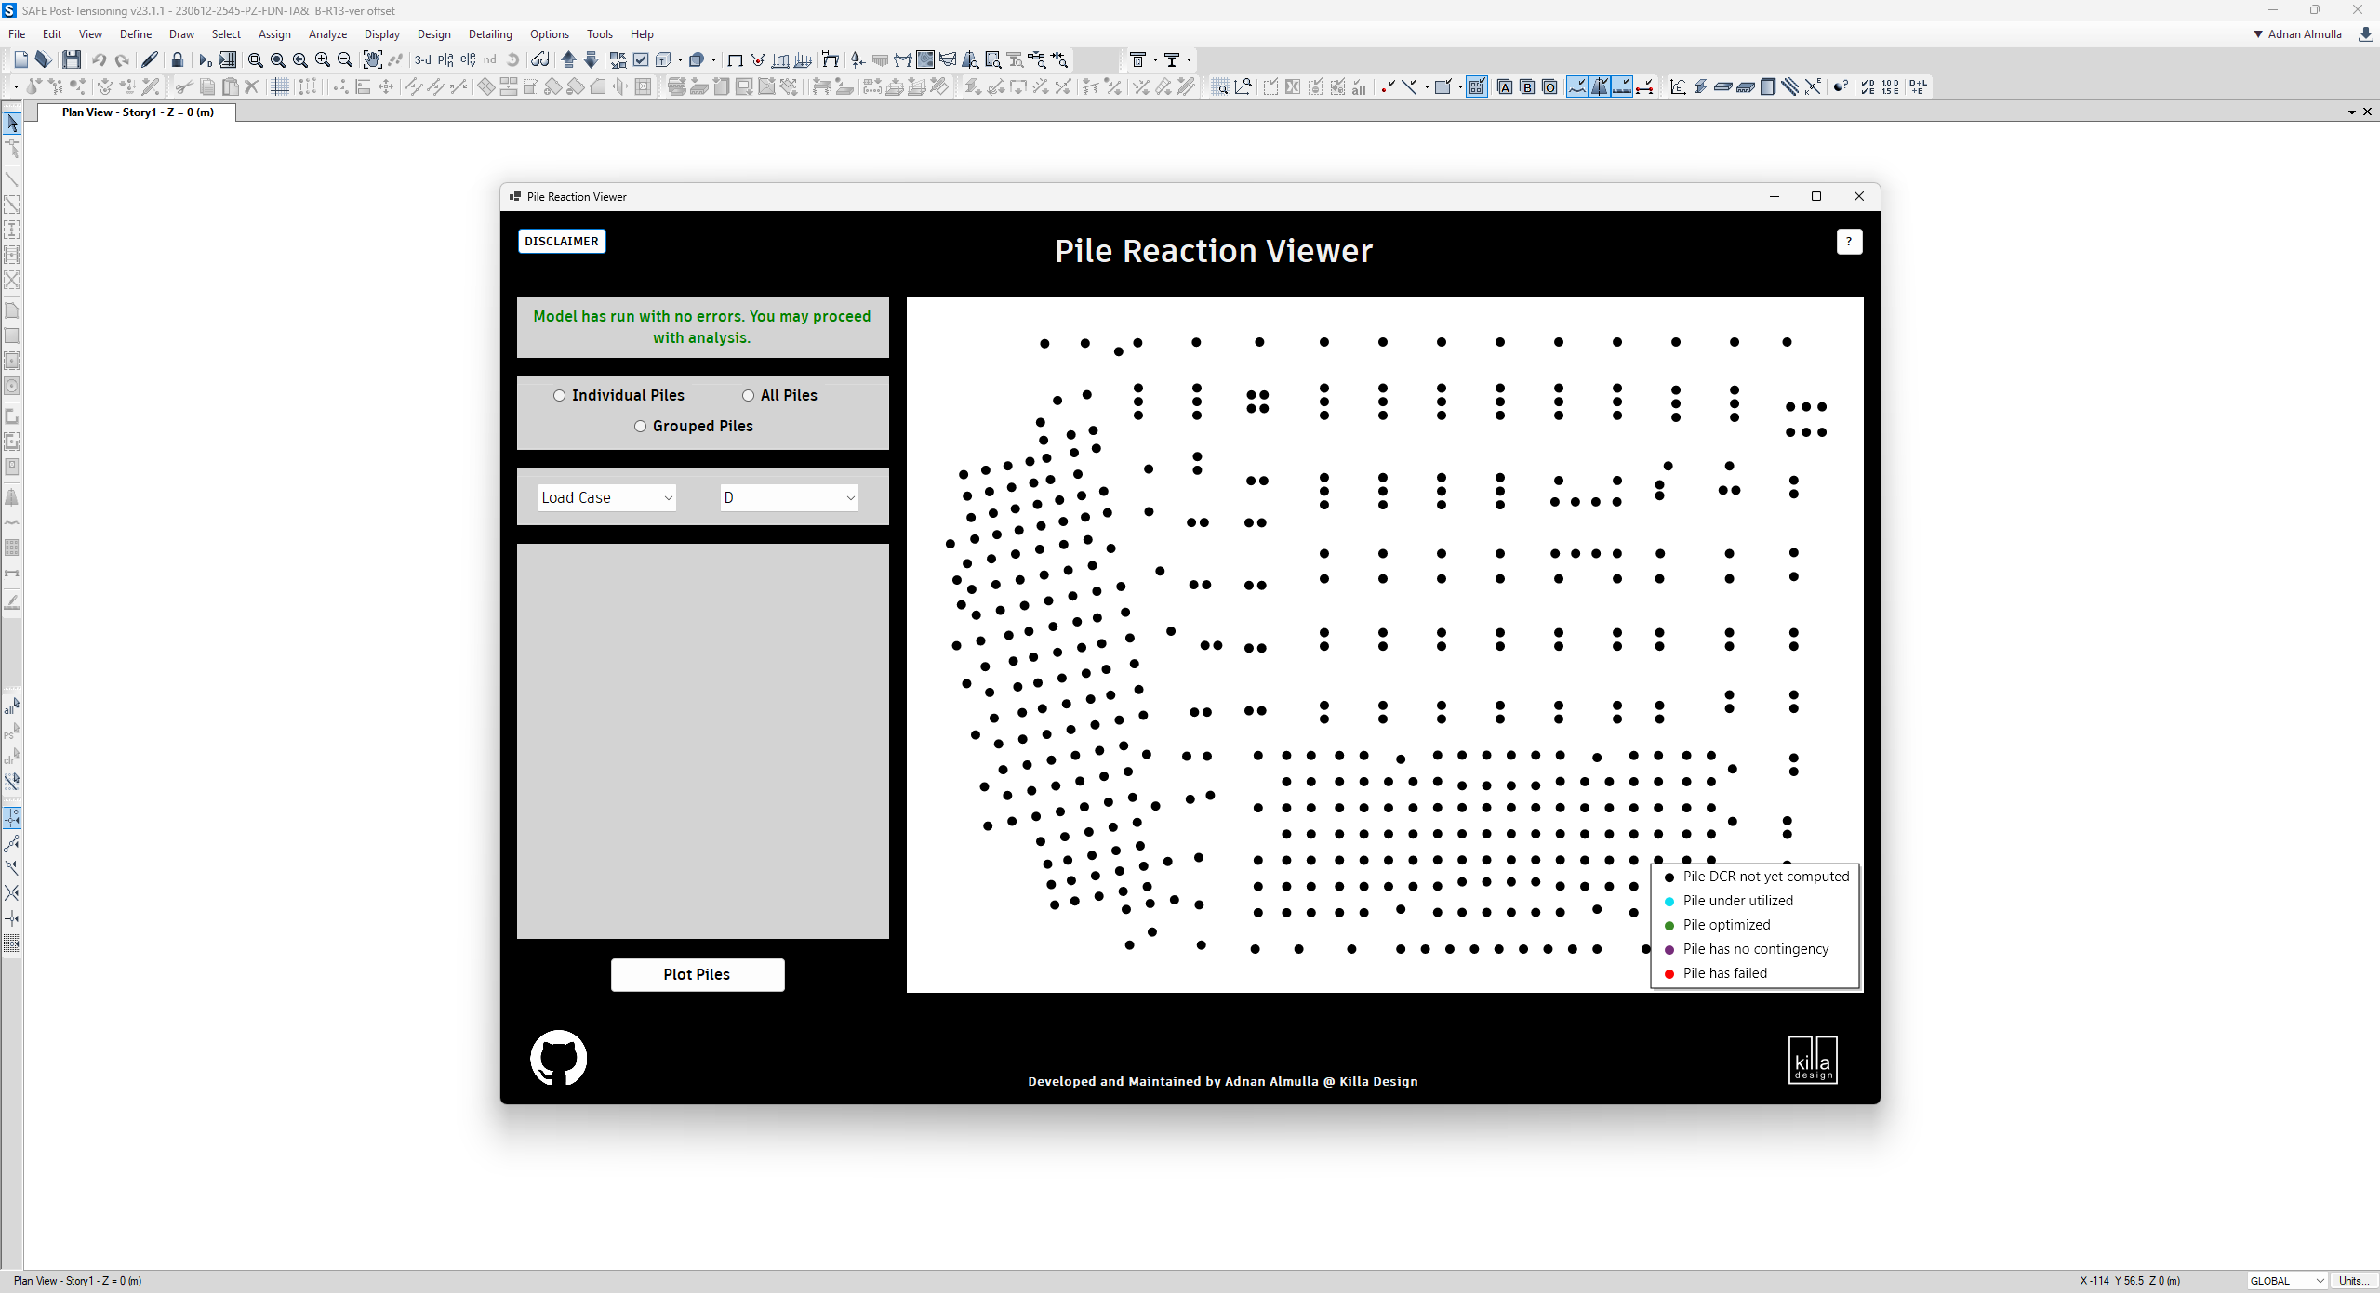Open the File menu
Viewport: 2380px width, 1293px height.
pyautogui.click(x=17, y=34)
